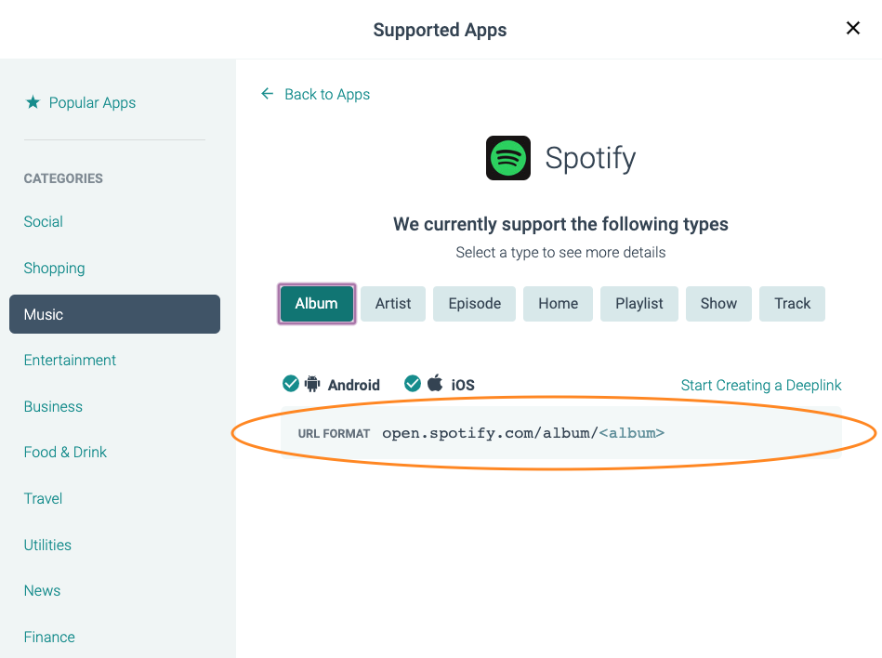This screenshot has height=658, width=882.
Task: Show the Playlist type details
Action: tap(639, 304)
